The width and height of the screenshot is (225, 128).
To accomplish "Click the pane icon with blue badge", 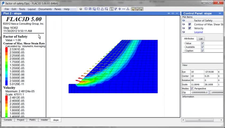I will (x=94, y=9).
